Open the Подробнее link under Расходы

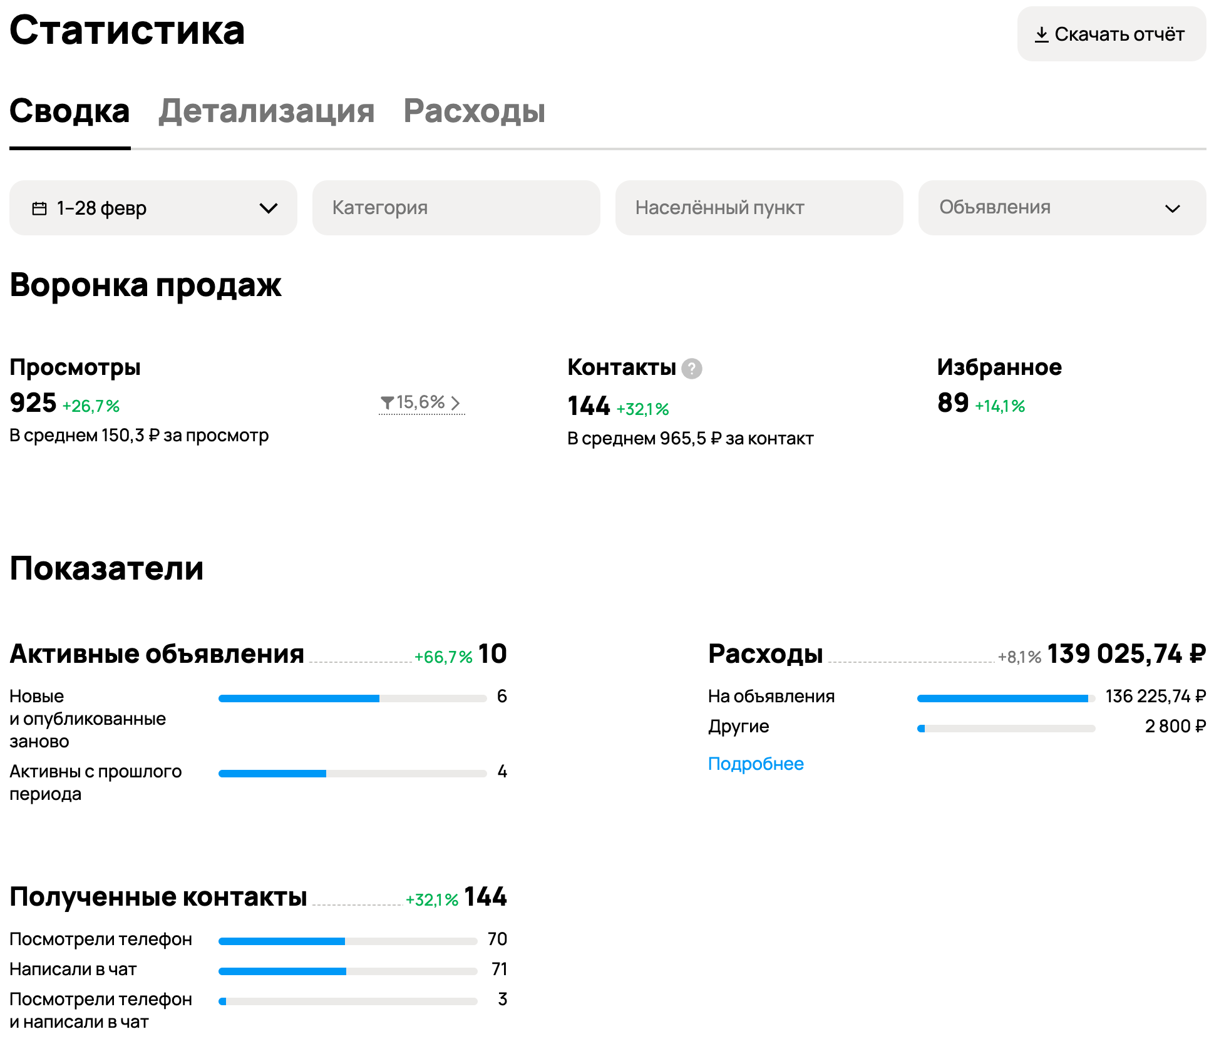coord(755,764)
